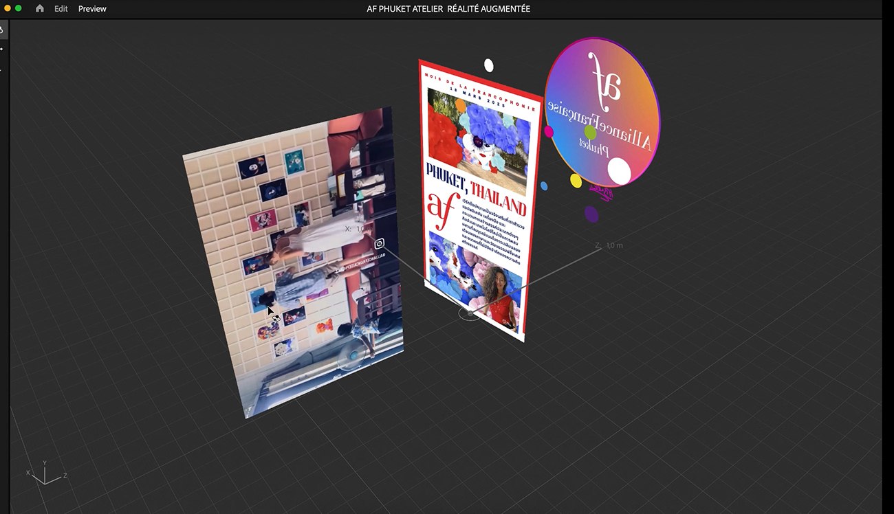
Task: Open the Preview mode tab
Action: 92,9
